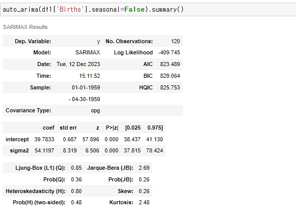Click the coef column header
Viewport: 296px width, 218px height.
click(x=48, y=128)
